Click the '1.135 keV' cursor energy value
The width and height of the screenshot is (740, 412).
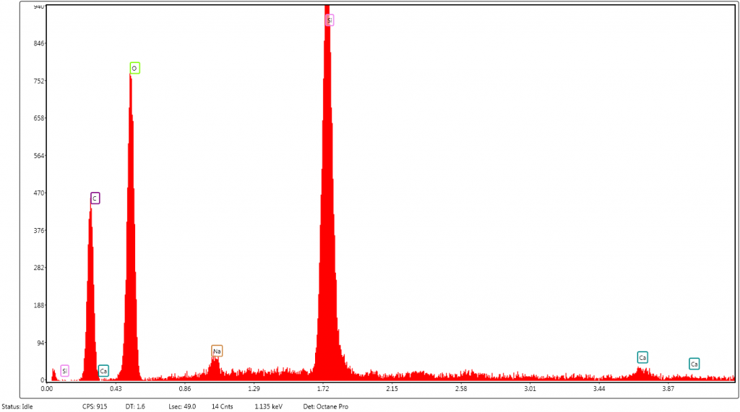coord(269,406)
